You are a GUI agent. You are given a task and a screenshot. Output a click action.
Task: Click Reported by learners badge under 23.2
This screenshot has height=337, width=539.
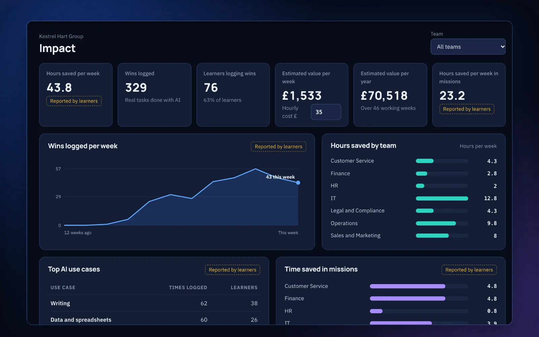pyautogui.click(x=467, y=109)
